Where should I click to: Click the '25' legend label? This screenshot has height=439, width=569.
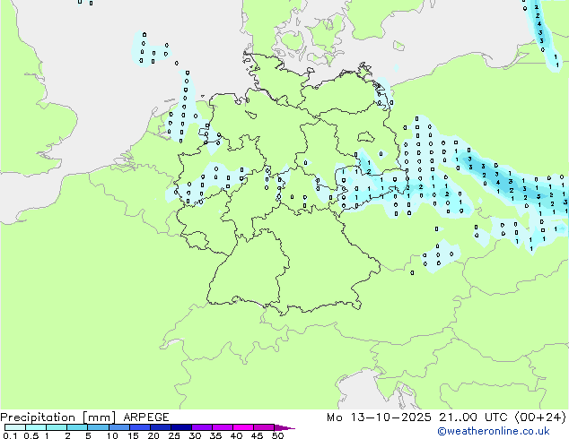coord(174,435)
